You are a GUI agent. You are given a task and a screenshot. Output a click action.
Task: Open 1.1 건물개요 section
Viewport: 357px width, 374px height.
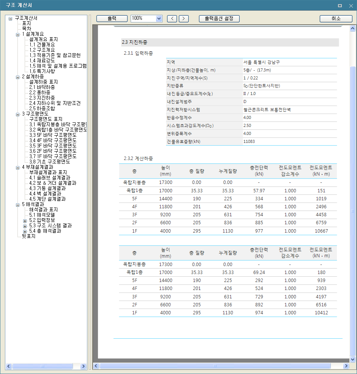pos(42,44)
